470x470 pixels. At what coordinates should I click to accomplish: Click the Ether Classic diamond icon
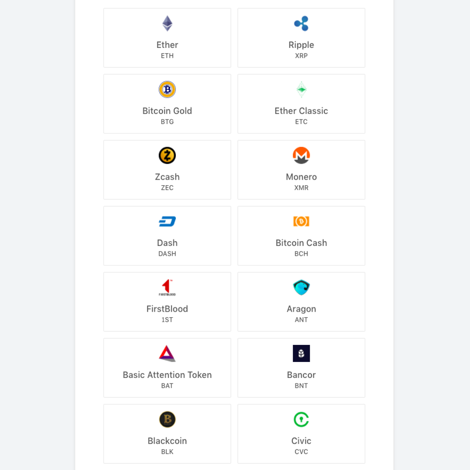point(301,89)
